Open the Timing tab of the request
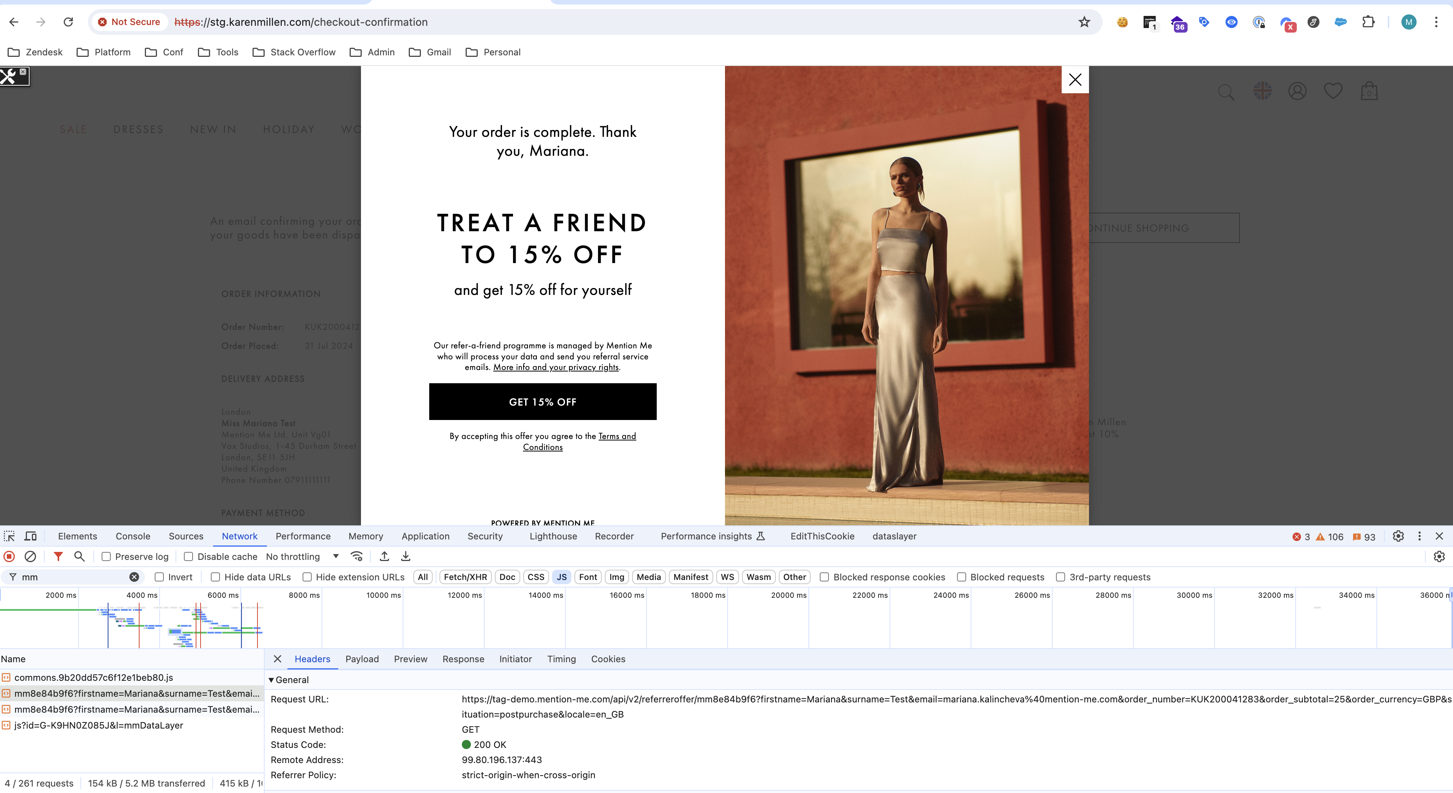The width and height of the screenshot is (1453, 793). [561, 658]
